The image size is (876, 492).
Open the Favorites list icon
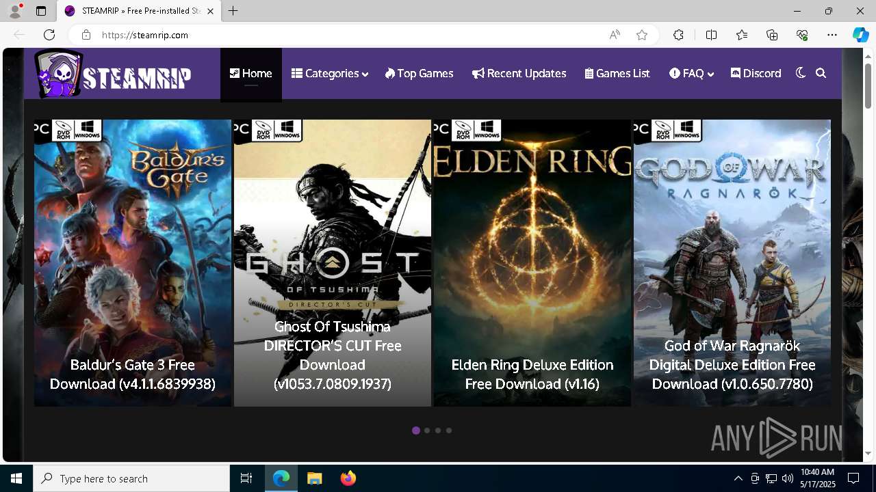(x=742, y=35)
